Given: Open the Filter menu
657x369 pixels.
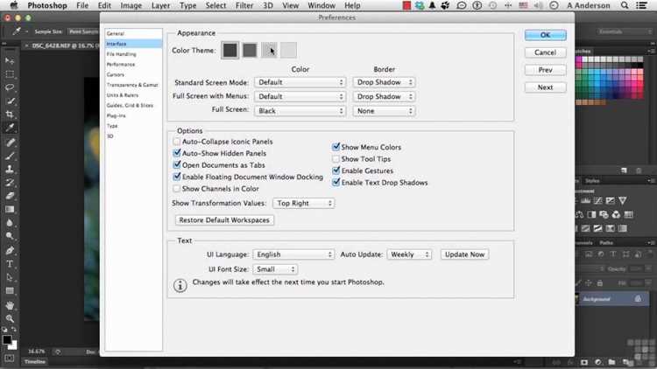Looking at the screenshot, I should click(x=244, y=5).
